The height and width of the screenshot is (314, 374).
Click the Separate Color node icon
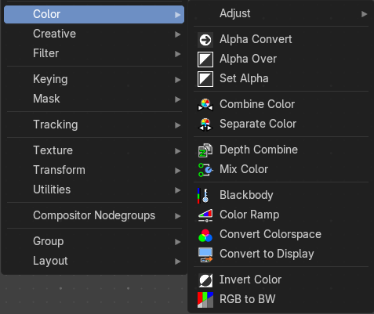[x=205, y=125]
